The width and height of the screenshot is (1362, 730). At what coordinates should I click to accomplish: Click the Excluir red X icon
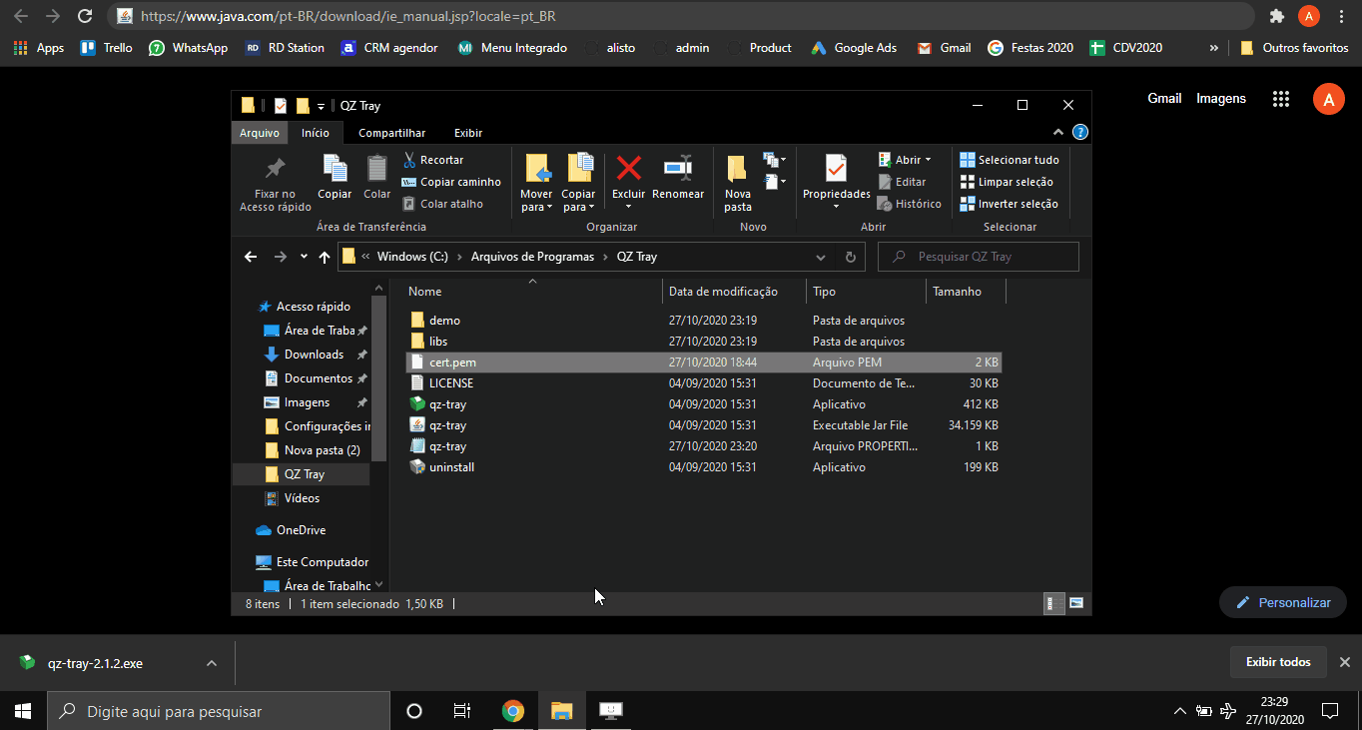click(628, 168)
